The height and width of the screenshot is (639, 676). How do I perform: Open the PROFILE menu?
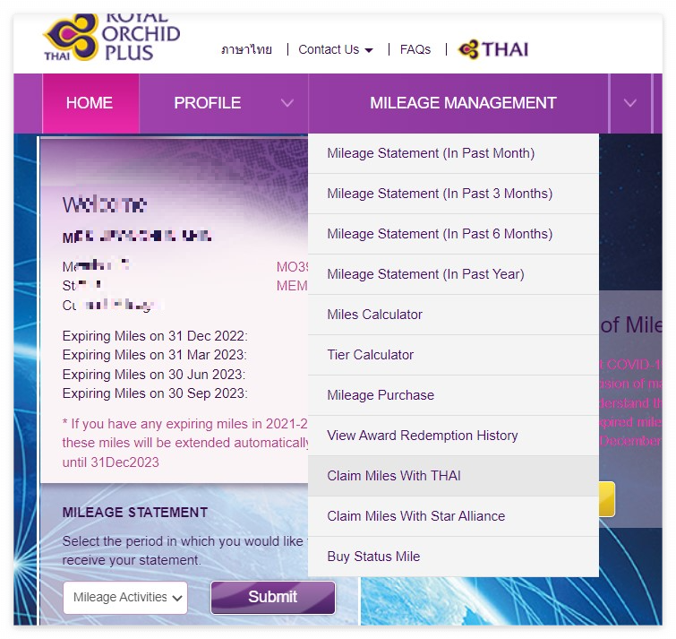(x=208, y=103)
